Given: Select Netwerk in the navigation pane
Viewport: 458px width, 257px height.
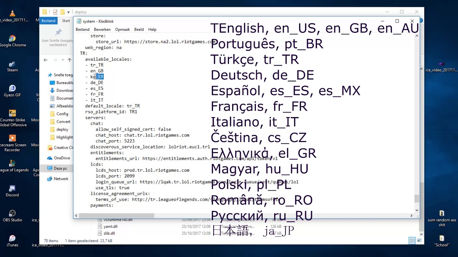Looking at the screenshot, I should pyautogui.click(x=58, y=178).
